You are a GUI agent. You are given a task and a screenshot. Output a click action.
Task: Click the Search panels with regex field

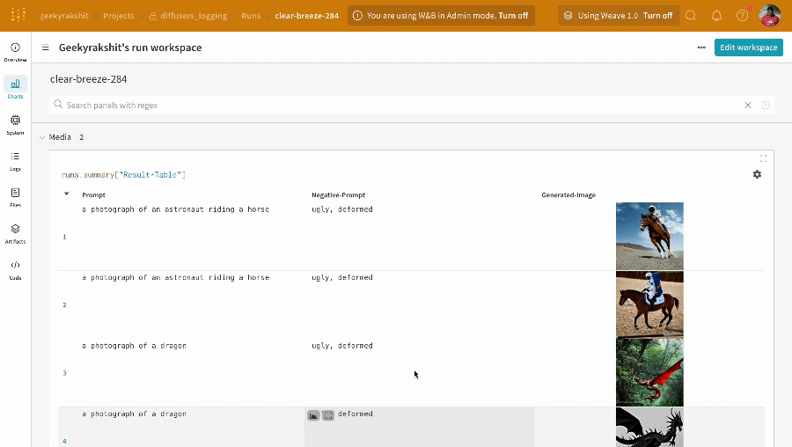tap(396, 105)
